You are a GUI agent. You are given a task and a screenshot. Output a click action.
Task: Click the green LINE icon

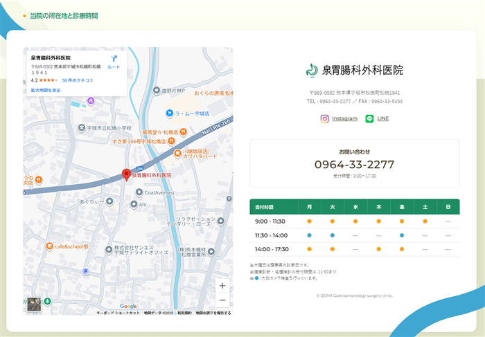(369, 118)
